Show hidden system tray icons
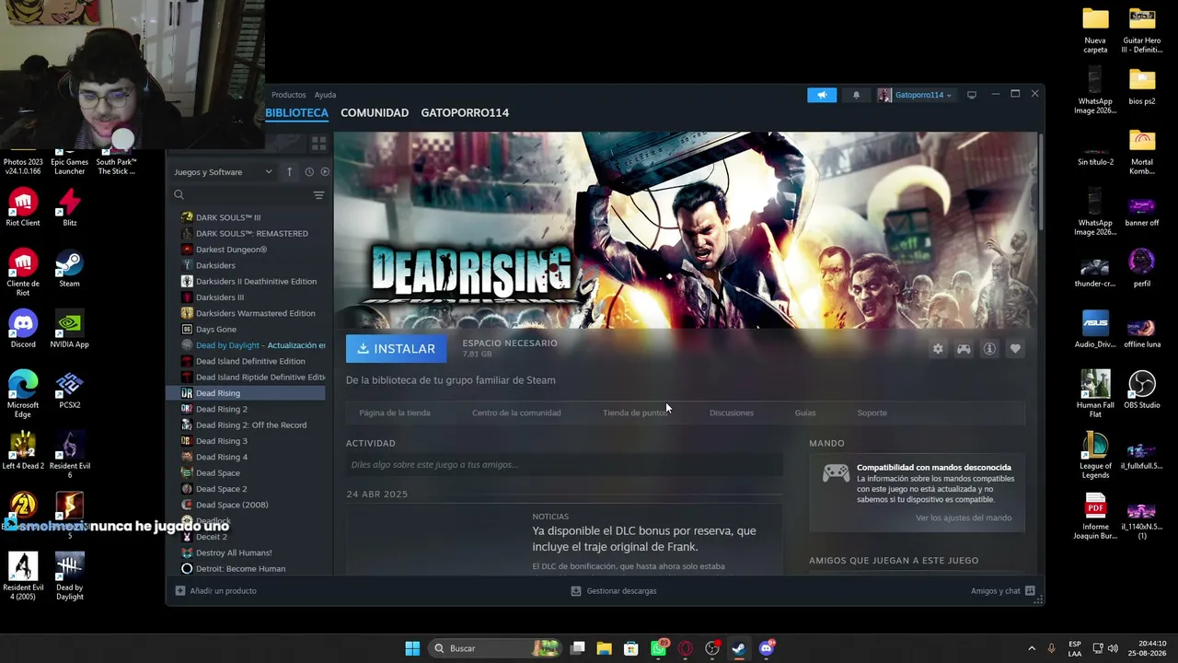Image resolution: width=1178 pixels, height=663 pixels. click(1032, 648)
